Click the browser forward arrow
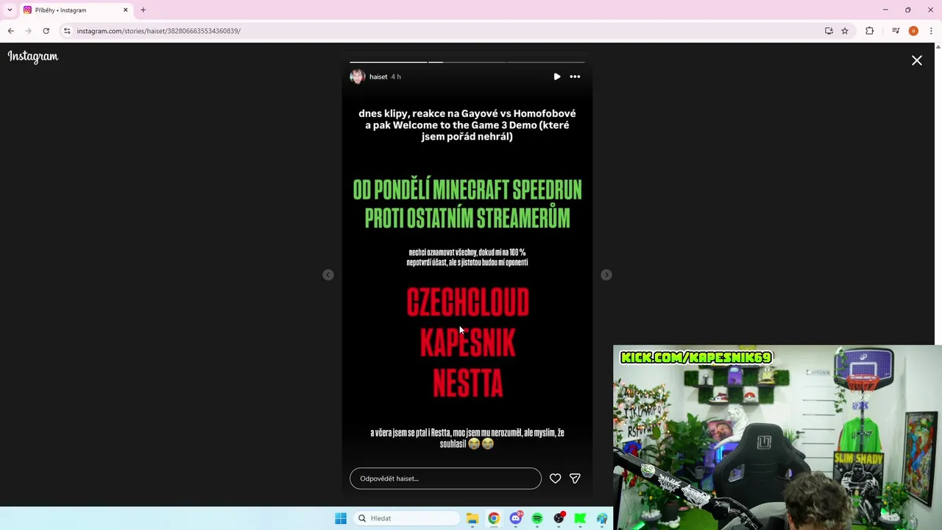Image resolution: width=942 pixels, height=530 pixels. coord(28,31)
